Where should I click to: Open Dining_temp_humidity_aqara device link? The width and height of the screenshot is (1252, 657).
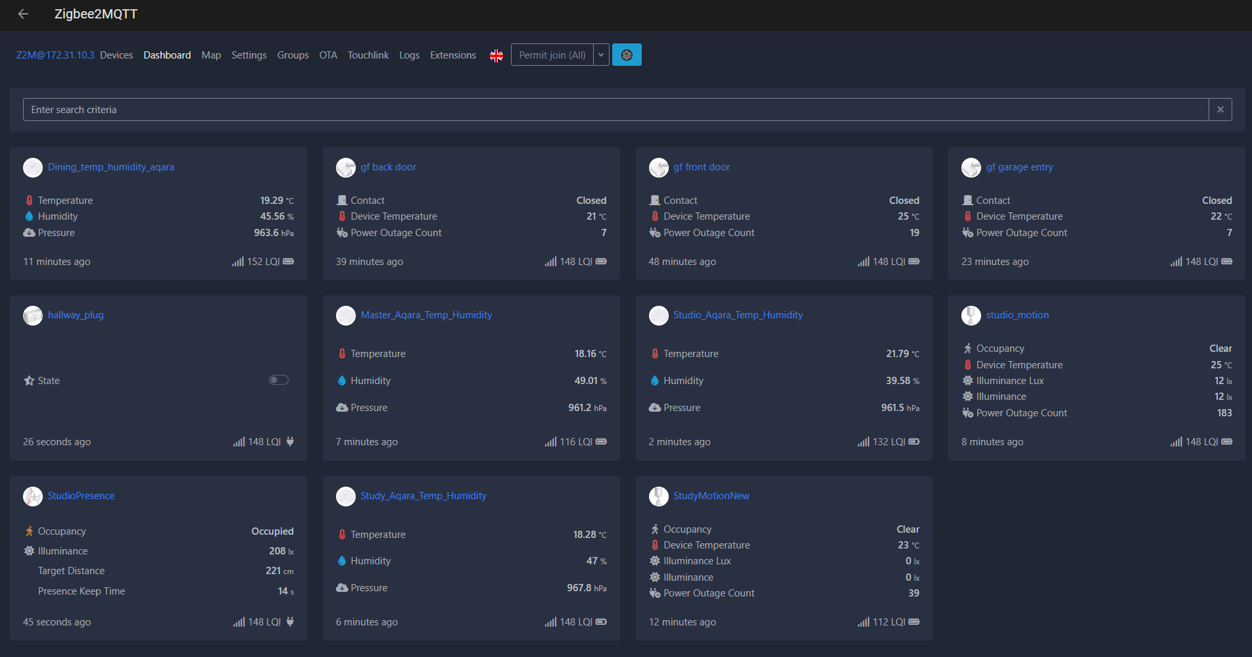coord(111,167)
